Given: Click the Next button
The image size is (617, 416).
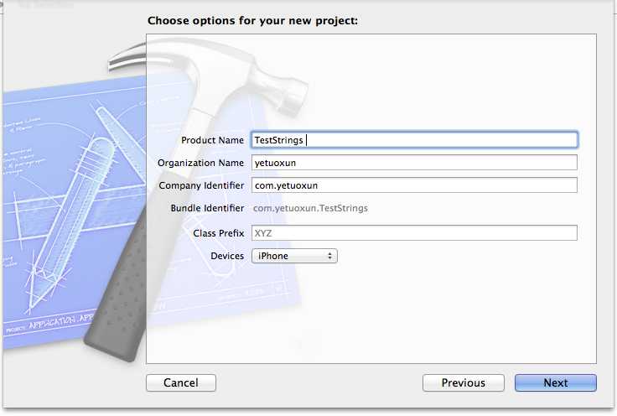Looking at the screenshot, I should (555, 382).
